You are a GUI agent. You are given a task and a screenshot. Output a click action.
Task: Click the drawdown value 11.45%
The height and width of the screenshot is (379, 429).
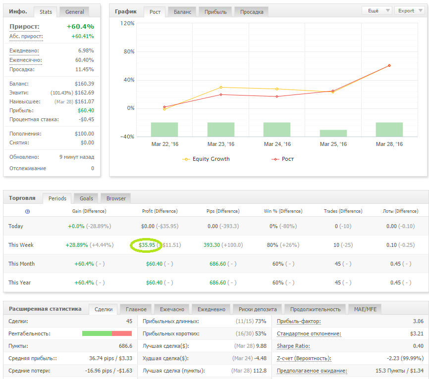[85, 69]
